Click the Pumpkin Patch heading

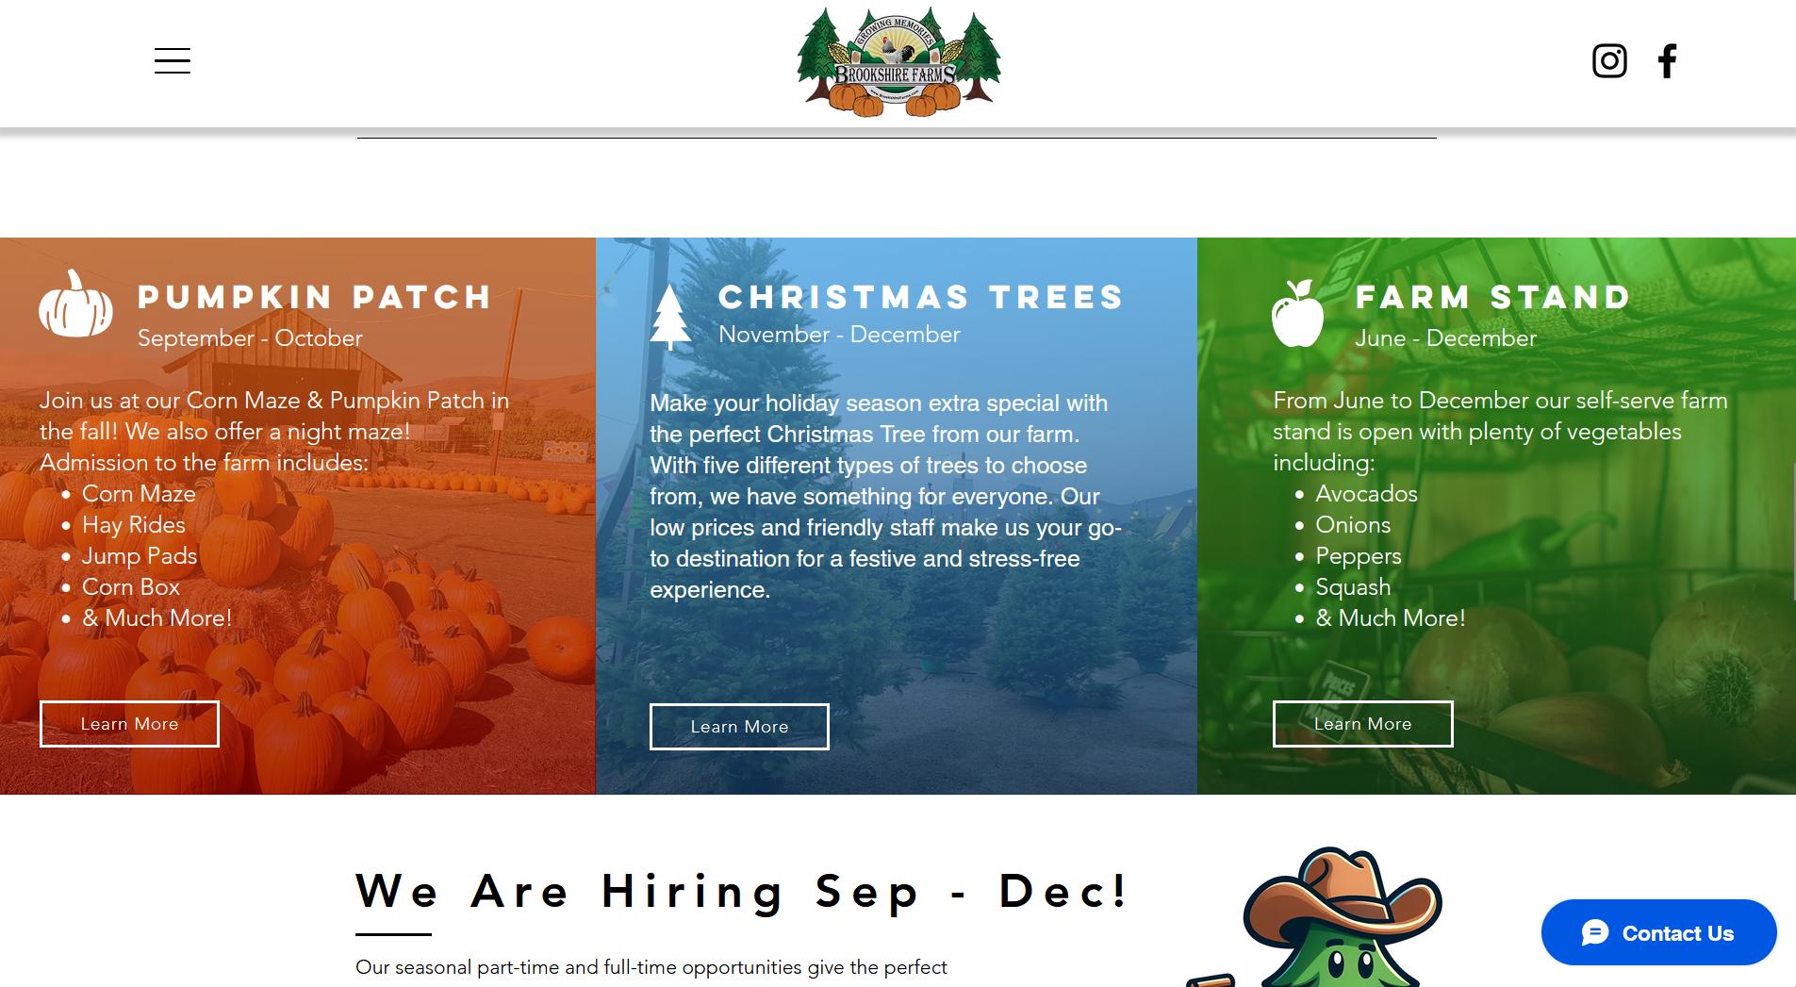(315, 297)
